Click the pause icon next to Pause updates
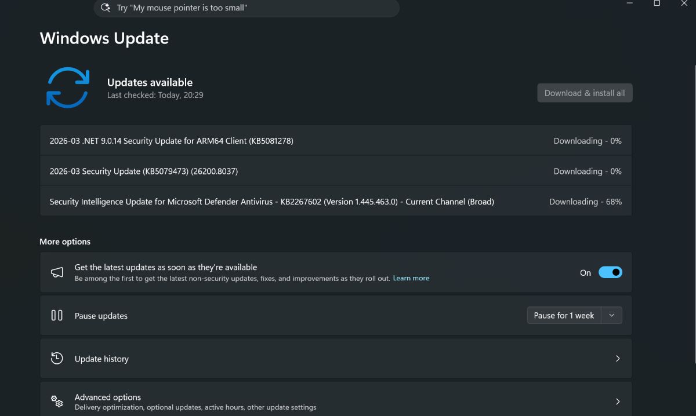This screenshot has height=416, width=696. (57, 315)
